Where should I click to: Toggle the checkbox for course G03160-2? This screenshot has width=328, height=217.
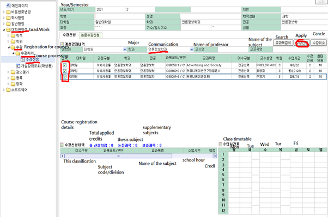65,71
